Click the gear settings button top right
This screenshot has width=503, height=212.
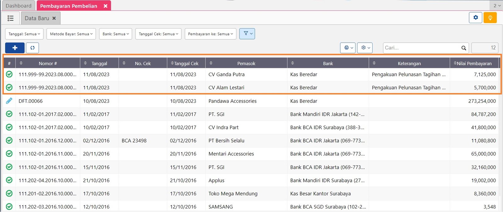(x=475, y=18)
